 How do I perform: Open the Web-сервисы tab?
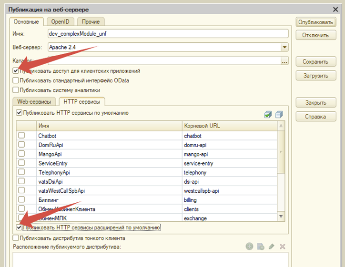point(34,101)
